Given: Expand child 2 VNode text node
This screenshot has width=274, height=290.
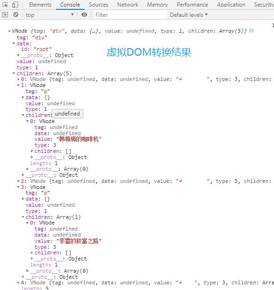Looking at the screenshot, I should click(x=18, y=181).
